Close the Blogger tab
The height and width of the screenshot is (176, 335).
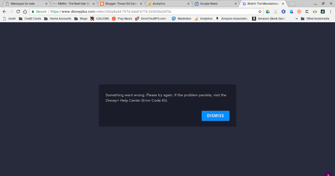(141, 4)
